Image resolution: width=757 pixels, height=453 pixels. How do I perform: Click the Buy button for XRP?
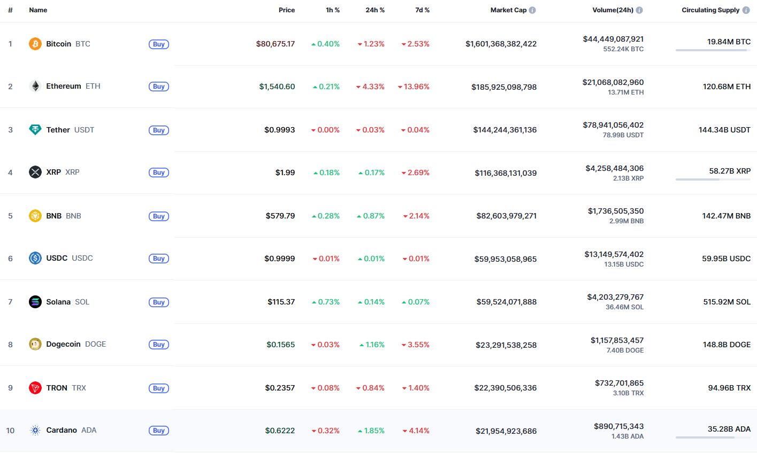(x=159, y=173)
